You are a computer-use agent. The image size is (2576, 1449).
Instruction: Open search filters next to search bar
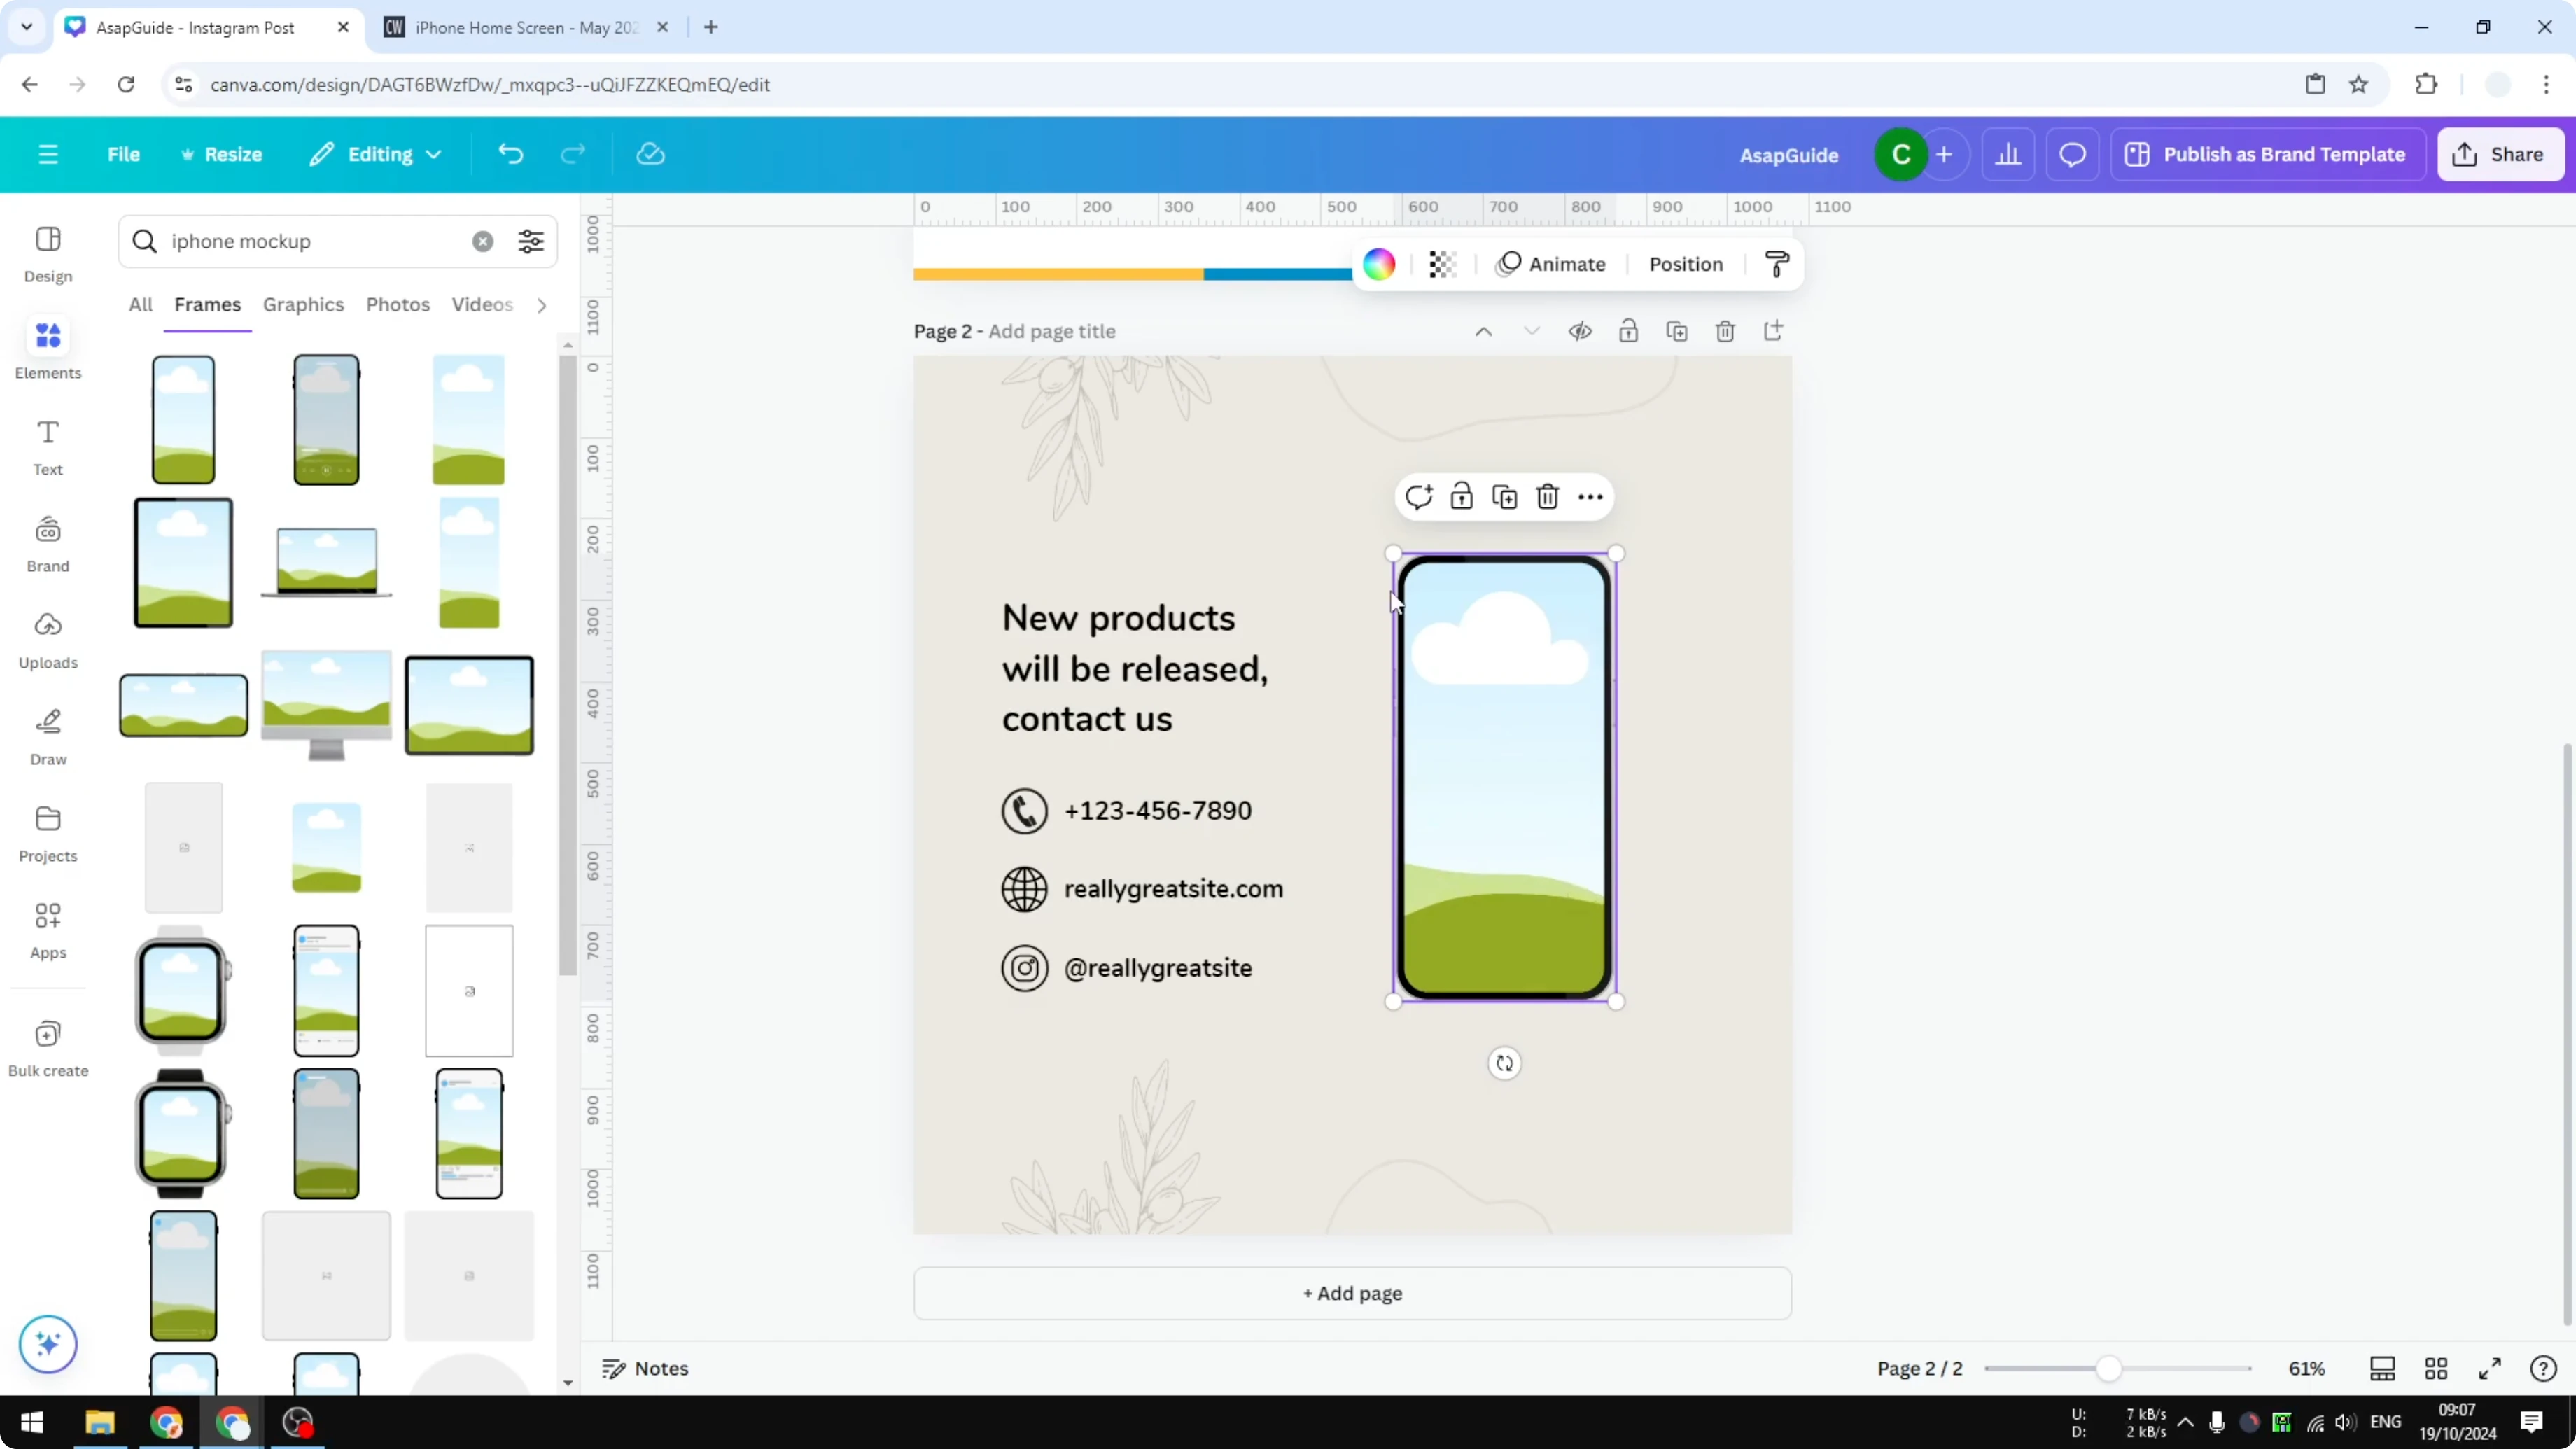531,241
